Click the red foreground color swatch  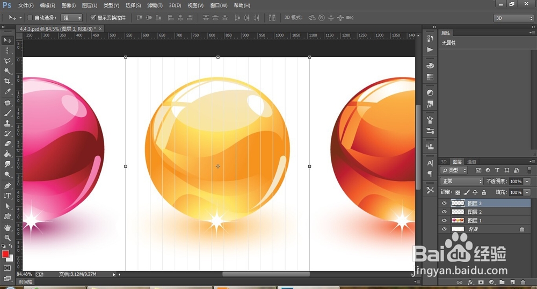[5, 254]
